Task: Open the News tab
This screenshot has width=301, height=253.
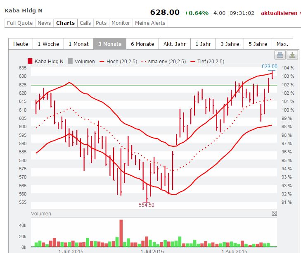Action: point(44,23)
